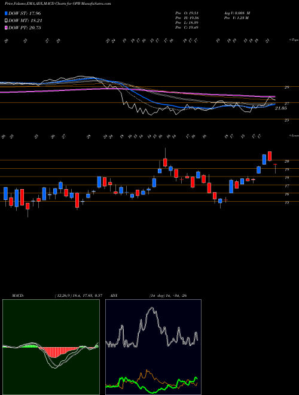Click the ADX panel title label
Screen dimensions: 299x395
(x=114, y=296)
